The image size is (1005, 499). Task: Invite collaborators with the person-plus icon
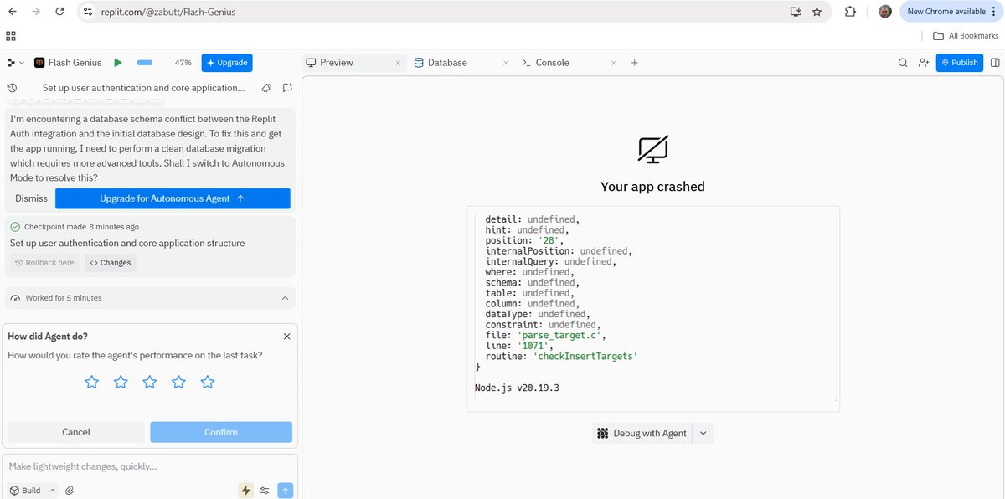click(x=924, y=63)
